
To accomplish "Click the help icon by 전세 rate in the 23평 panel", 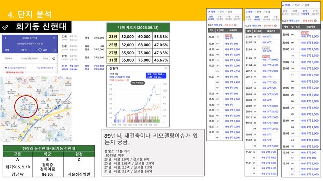I will tap(235, 25).
